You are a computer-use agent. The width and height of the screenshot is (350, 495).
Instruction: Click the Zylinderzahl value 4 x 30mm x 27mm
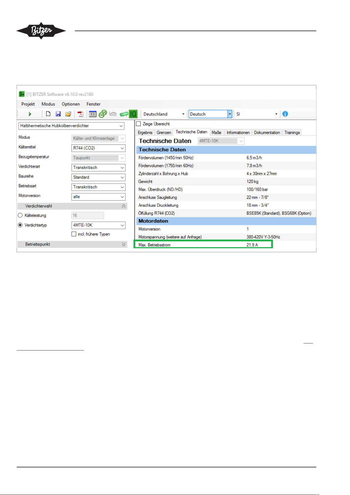pyautogui.click(x=262, y=174)
